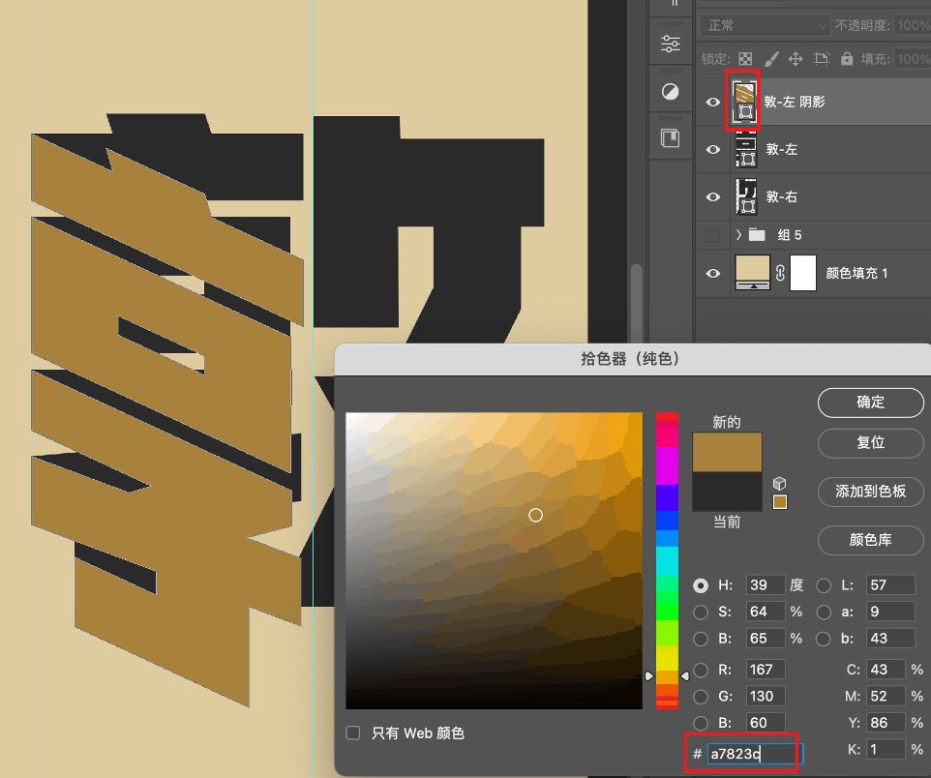931x778 pixels.
Task: Click the S saturation value field
Action: click(x=766, y=612)
